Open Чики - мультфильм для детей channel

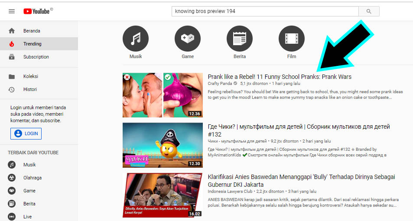(x=237, y=141)
